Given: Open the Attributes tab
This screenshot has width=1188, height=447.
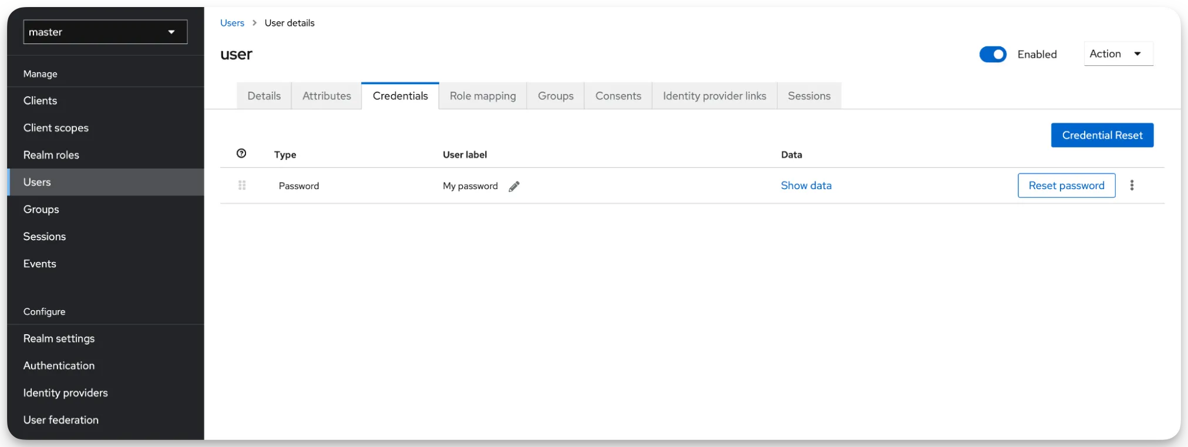Looking at the screenshot, I should coord(327,96).
